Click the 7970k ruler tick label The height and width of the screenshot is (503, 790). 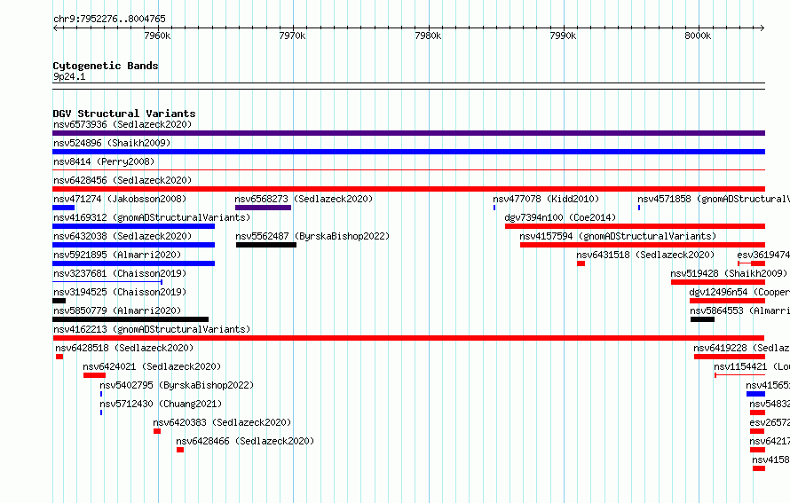[292, 35]
